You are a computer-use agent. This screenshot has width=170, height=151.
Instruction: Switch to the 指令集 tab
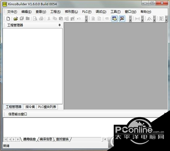tap(30, 107)
